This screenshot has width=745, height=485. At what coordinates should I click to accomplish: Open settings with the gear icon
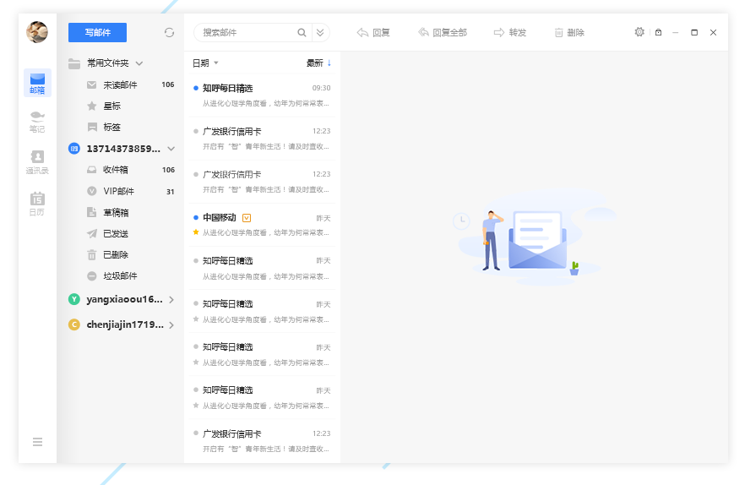(639, 32)
